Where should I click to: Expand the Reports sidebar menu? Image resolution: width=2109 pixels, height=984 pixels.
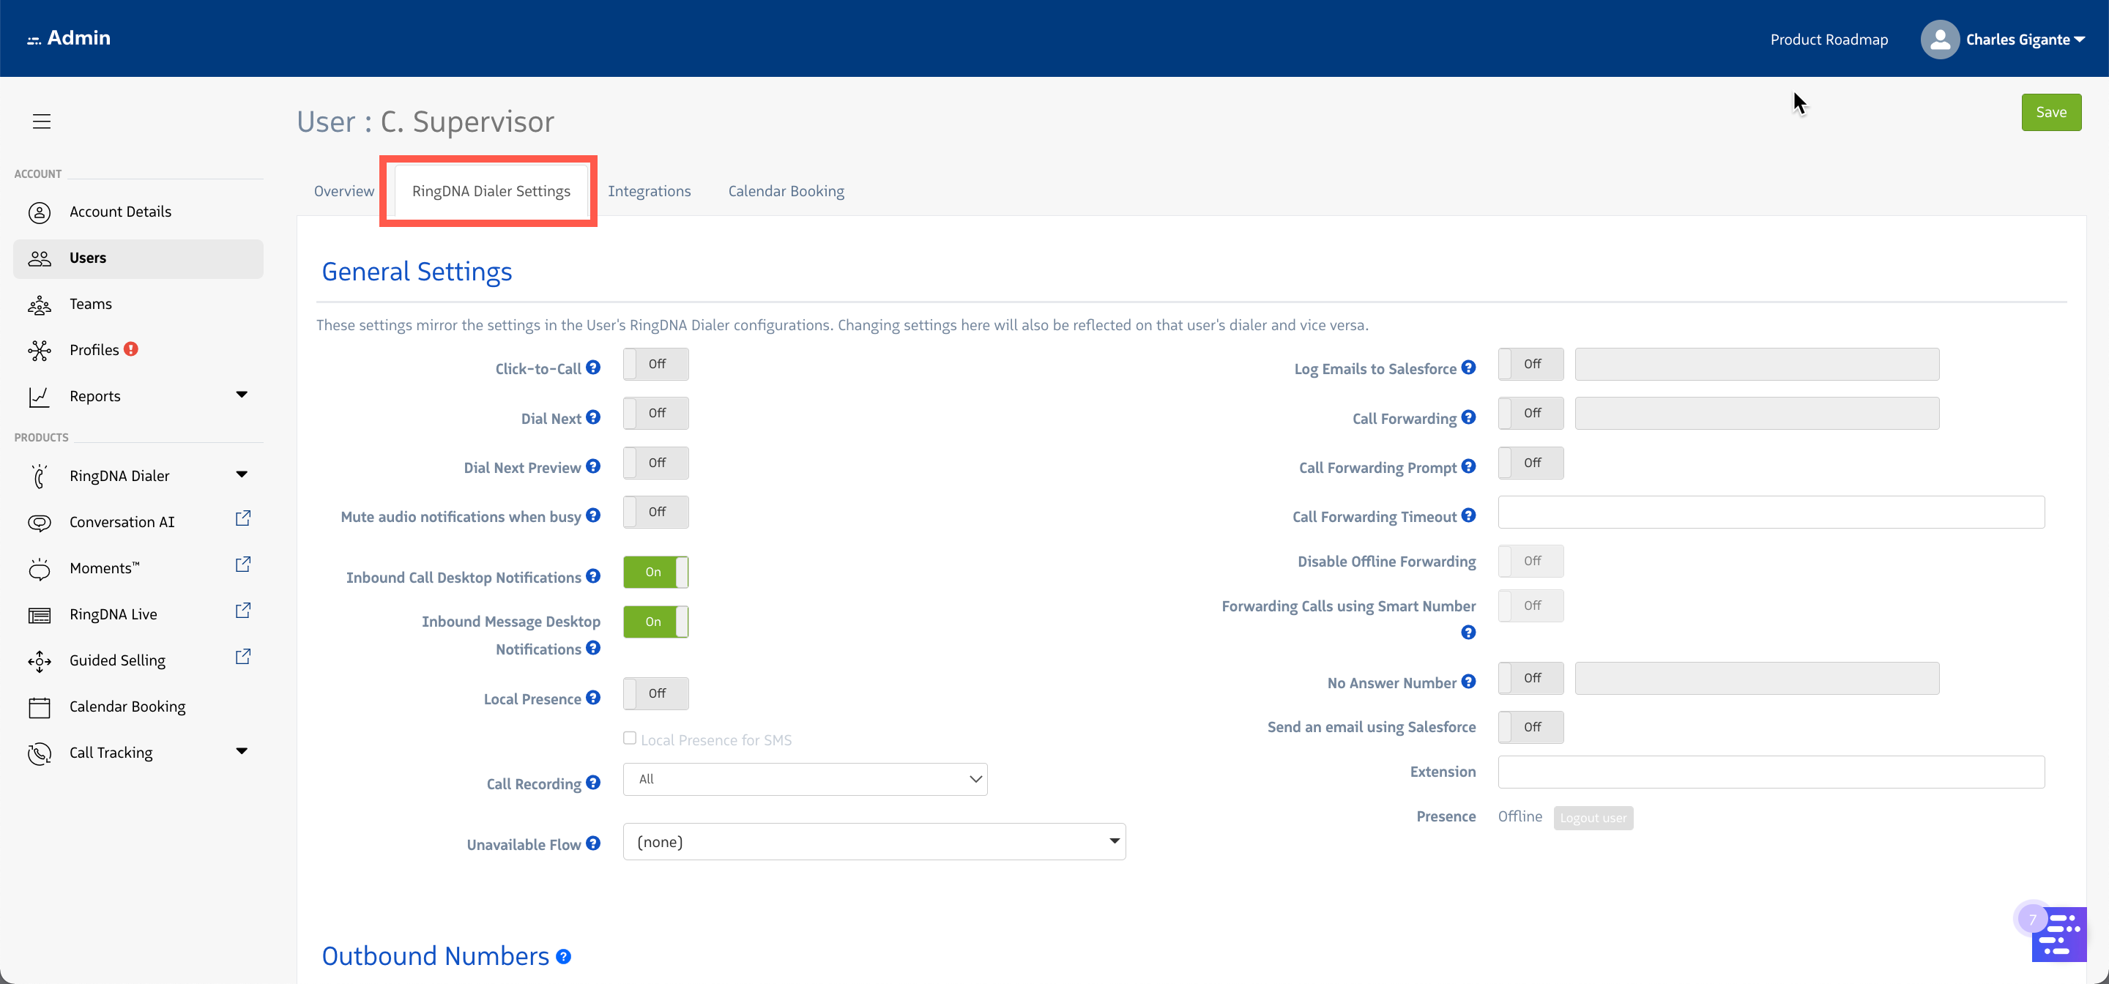(242, 395)
